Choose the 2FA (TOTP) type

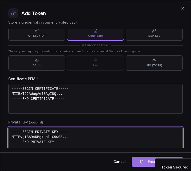point(154,63)
